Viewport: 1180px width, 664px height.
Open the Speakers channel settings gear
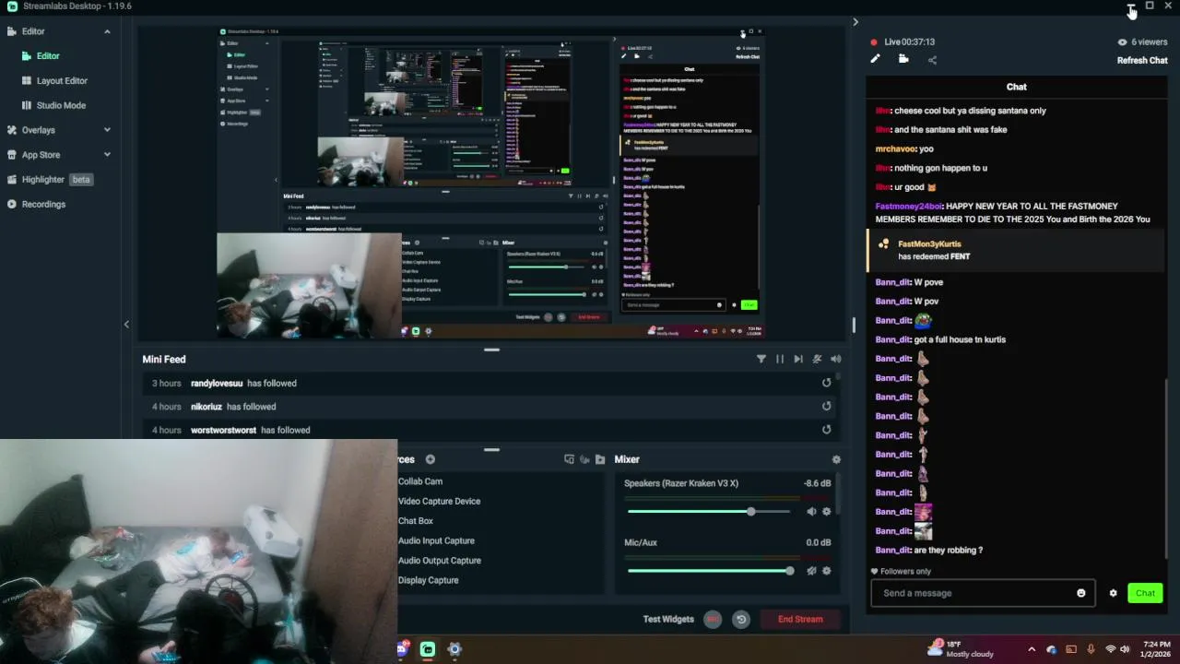tap(826, 511)
